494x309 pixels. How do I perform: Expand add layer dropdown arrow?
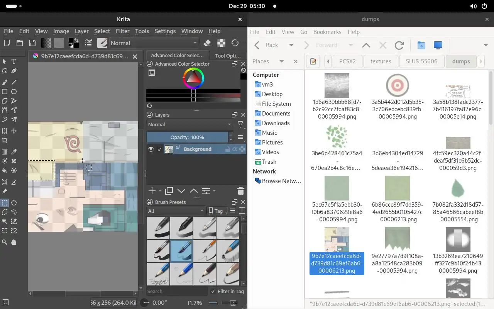coord(160,191)
